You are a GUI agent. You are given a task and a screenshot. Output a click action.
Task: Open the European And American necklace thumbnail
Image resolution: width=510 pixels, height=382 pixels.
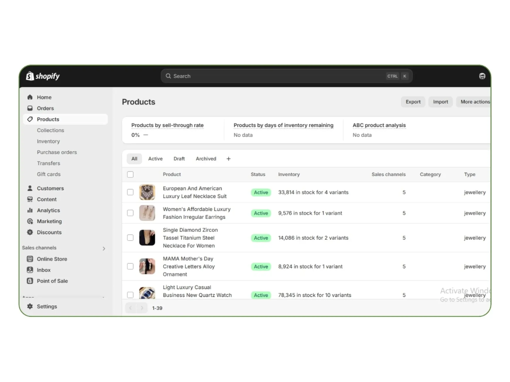147,192
